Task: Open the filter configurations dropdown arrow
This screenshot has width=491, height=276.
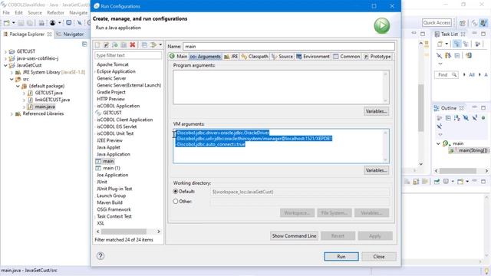Action: [160, 44]
